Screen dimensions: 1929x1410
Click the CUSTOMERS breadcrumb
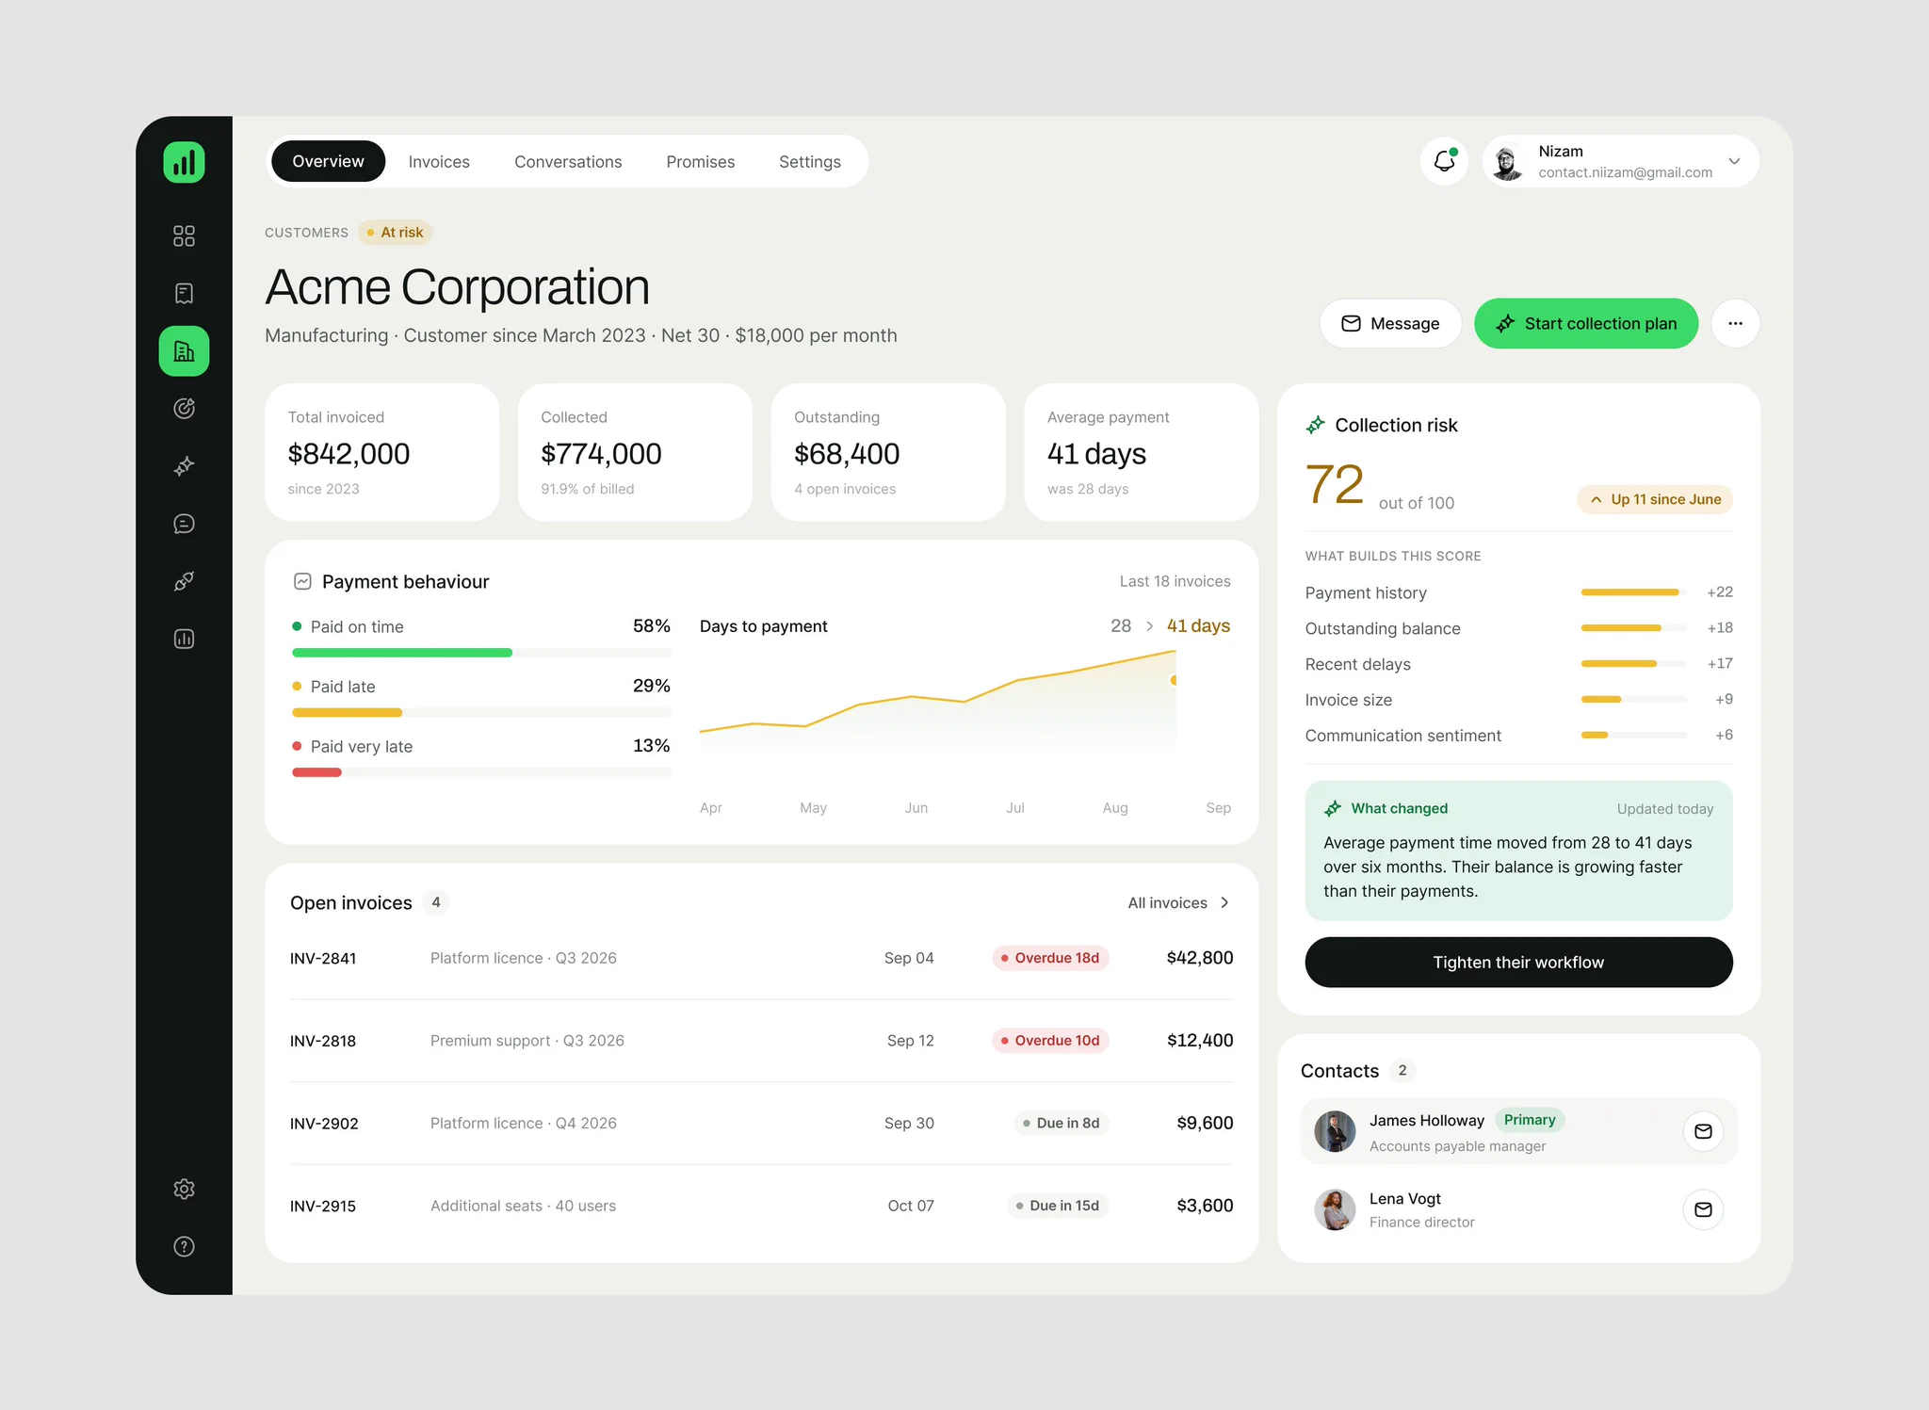click(306, 233)
